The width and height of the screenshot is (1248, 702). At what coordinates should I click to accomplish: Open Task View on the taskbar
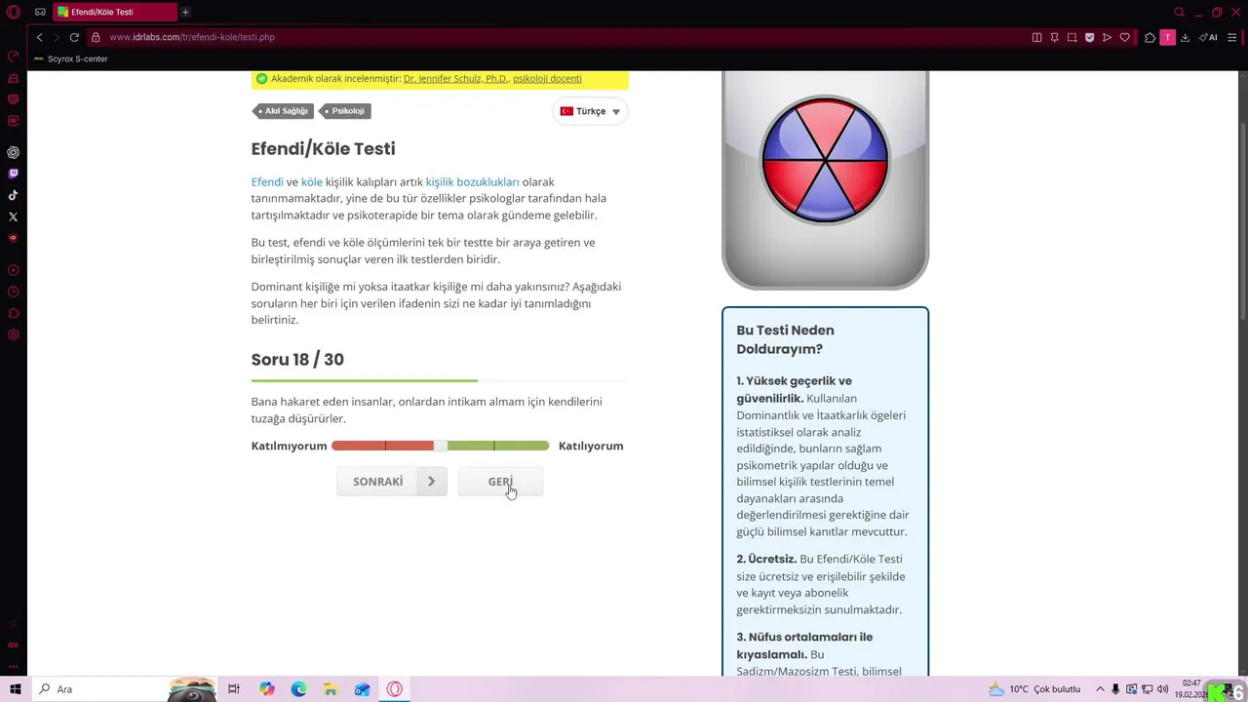234,689
